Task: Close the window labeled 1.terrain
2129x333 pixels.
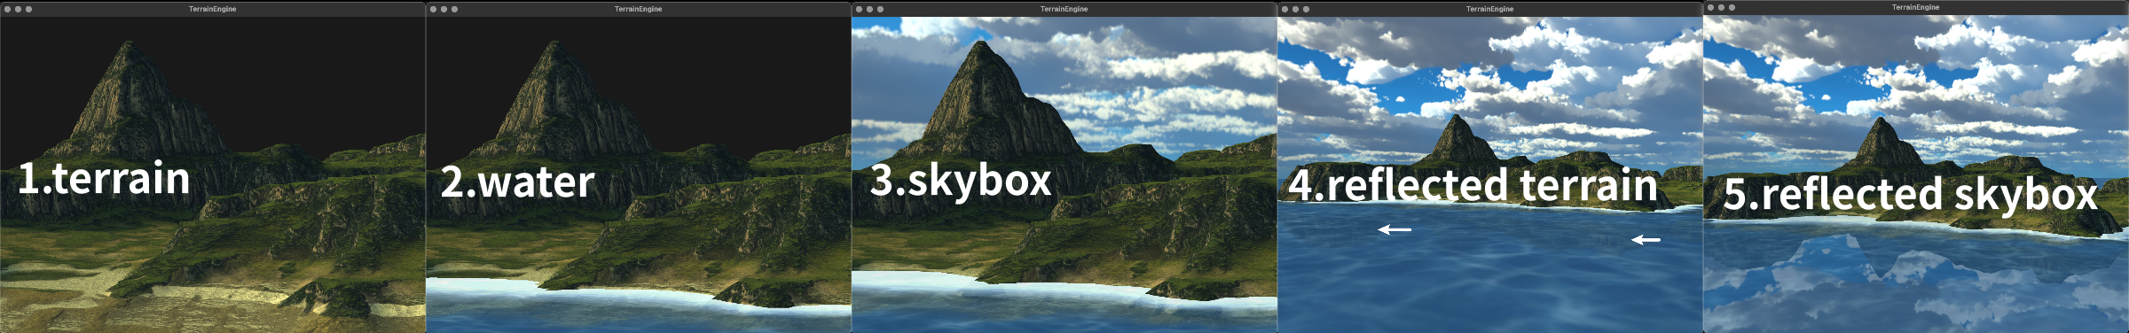Action: [x=7, y=9]
